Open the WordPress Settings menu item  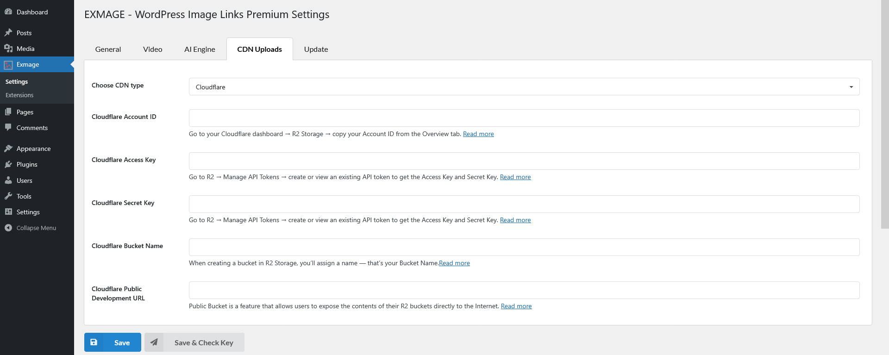coord(37,212)
